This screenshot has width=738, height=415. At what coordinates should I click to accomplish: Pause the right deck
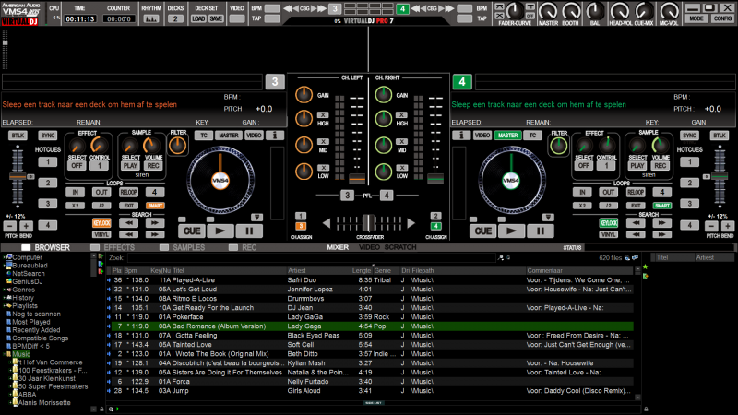click(541, 231)
